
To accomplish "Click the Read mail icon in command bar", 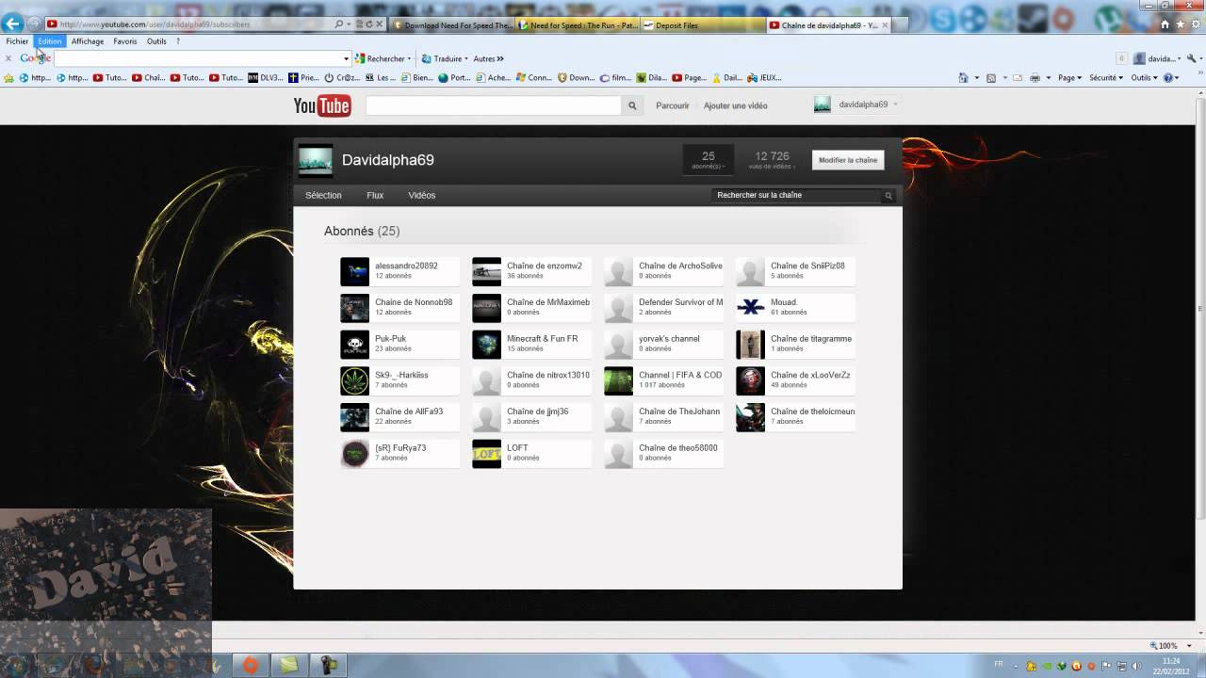I will pos(1018,78).
